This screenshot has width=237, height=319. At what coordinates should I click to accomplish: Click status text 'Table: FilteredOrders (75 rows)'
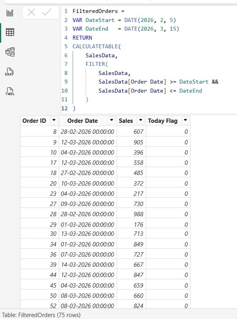click(41, 315)
